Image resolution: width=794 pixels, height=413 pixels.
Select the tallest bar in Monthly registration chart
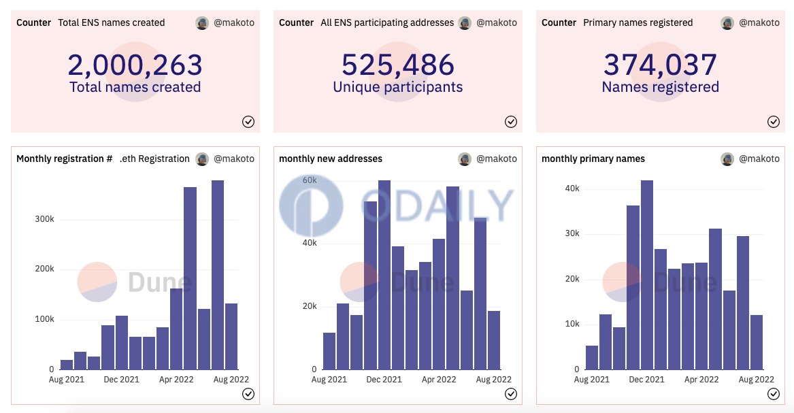coord(218,275)
